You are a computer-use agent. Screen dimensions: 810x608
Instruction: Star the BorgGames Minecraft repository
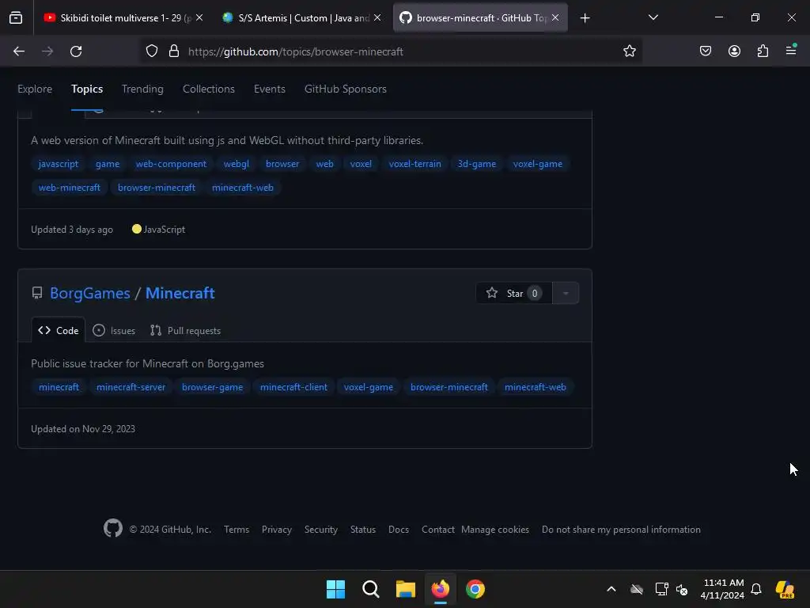(514, 293)
